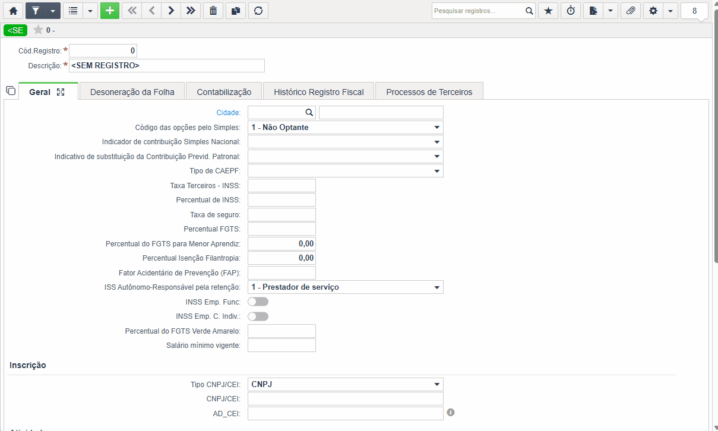Switch to Desoneração da Folha tab

tap(132, 92)
